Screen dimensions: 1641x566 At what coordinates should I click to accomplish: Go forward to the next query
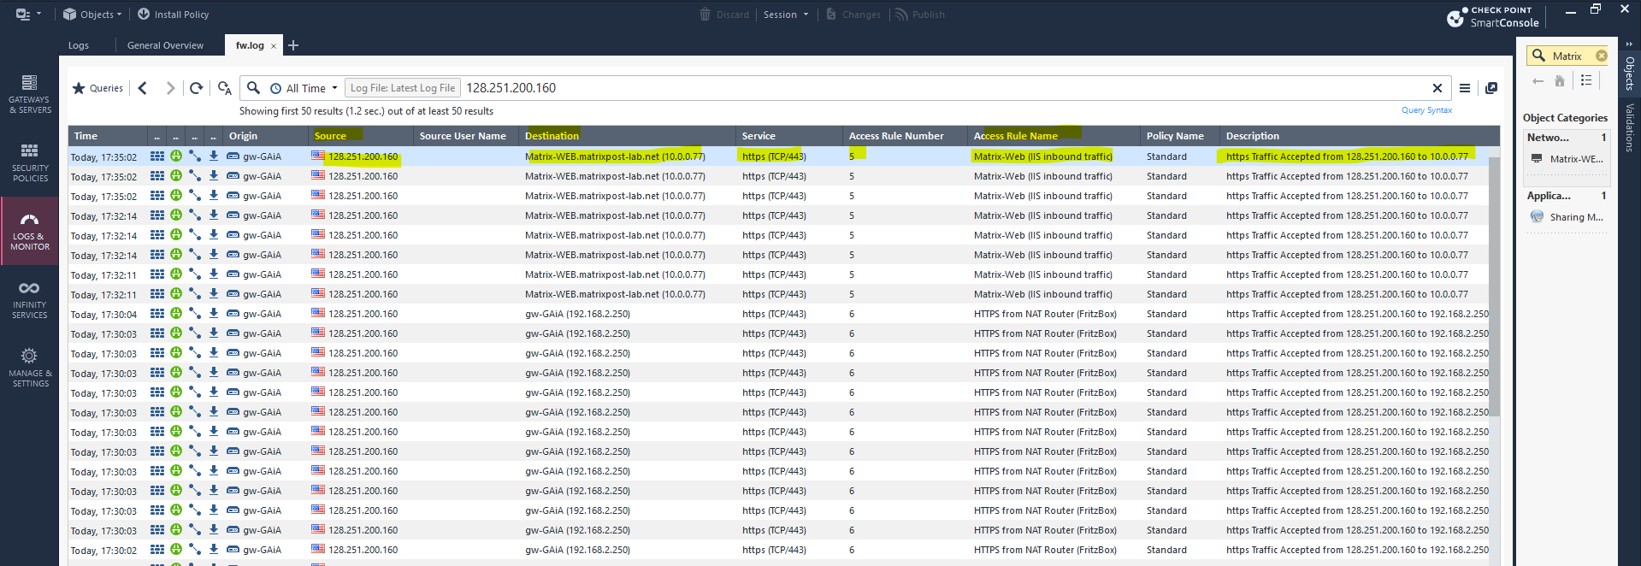tap(170, 88)
